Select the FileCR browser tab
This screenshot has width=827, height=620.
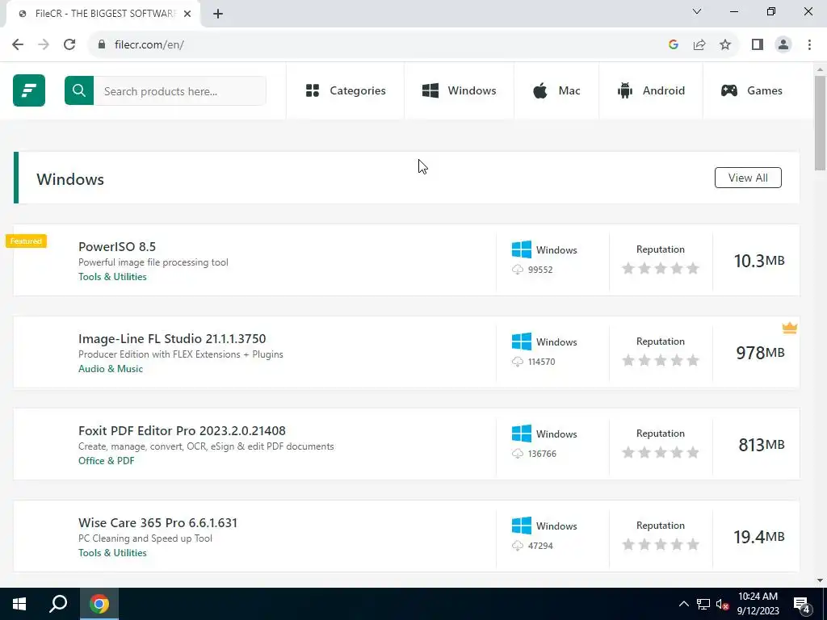pyautogui.click(x=103, y=14)
